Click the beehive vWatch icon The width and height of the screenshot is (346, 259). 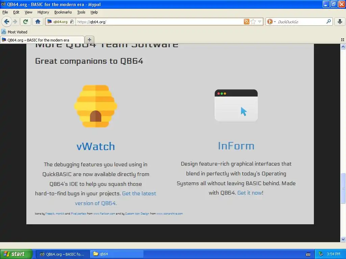pyautogui.click(x=96, y=106)
